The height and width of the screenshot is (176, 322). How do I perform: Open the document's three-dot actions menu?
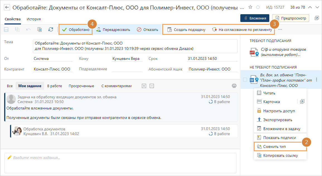tap(316, 80)
